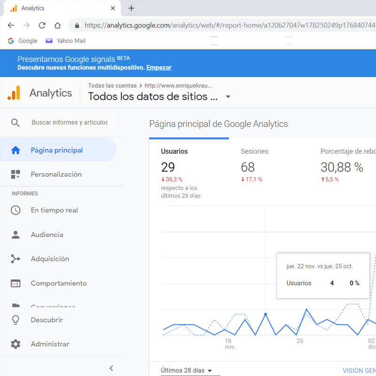Viewport: 376px width, 376px height.
Task: Click the Google Yahoo Mail bookmark envelope icon
Action: [x=49, y=41]
